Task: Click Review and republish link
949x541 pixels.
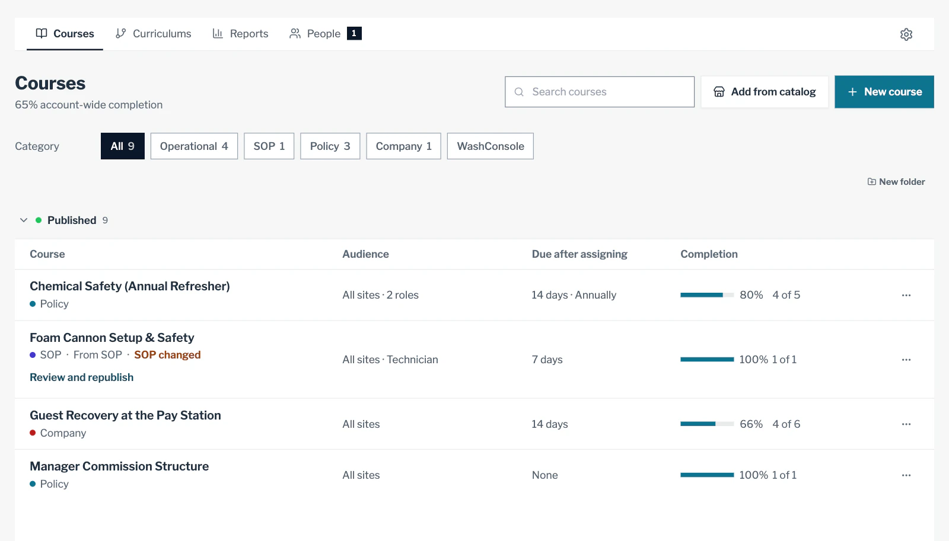Action: (82, 377)
